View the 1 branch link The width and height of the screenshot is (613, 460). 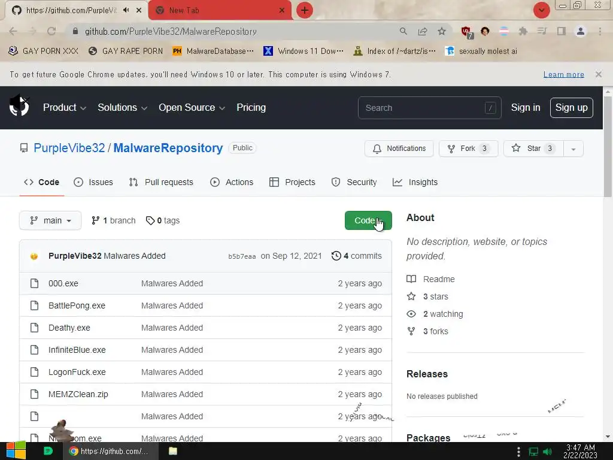point(113,220)
